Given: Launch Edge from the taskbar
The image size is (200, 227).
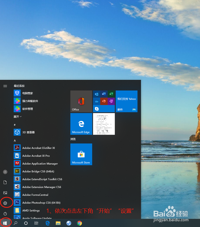Looking at the screenshot, I should click(x=47, y=223).
